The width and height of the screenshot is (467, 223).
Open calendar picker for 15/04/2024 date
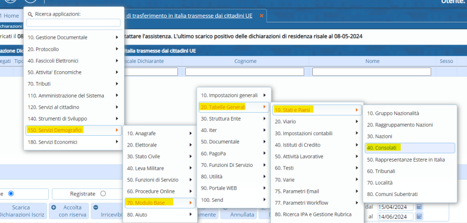coord(419,206)
